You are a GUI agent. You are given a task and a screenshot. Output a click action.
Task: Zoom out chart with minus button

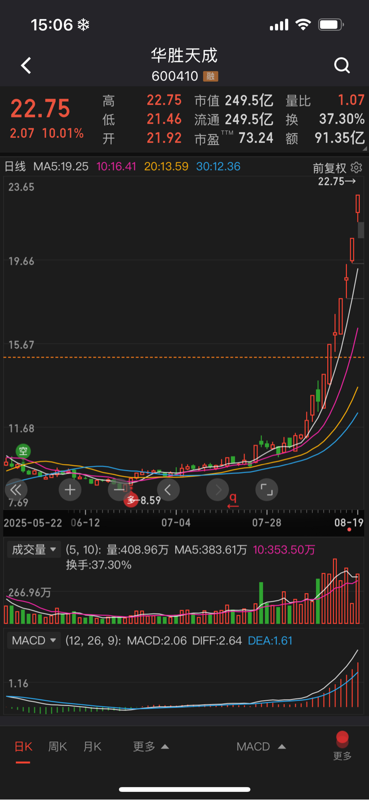click(x=119, y=490)
